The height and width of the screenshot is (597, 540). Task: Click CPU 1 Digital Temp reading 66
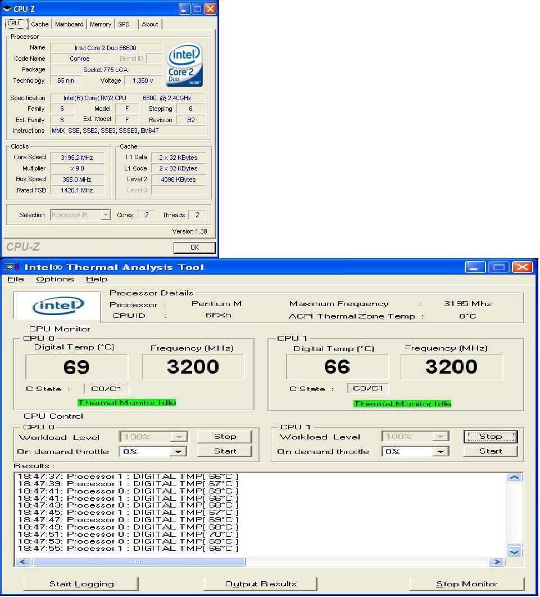pos(337,367)
